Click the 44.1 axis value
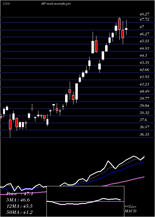 tap(143, 55)
